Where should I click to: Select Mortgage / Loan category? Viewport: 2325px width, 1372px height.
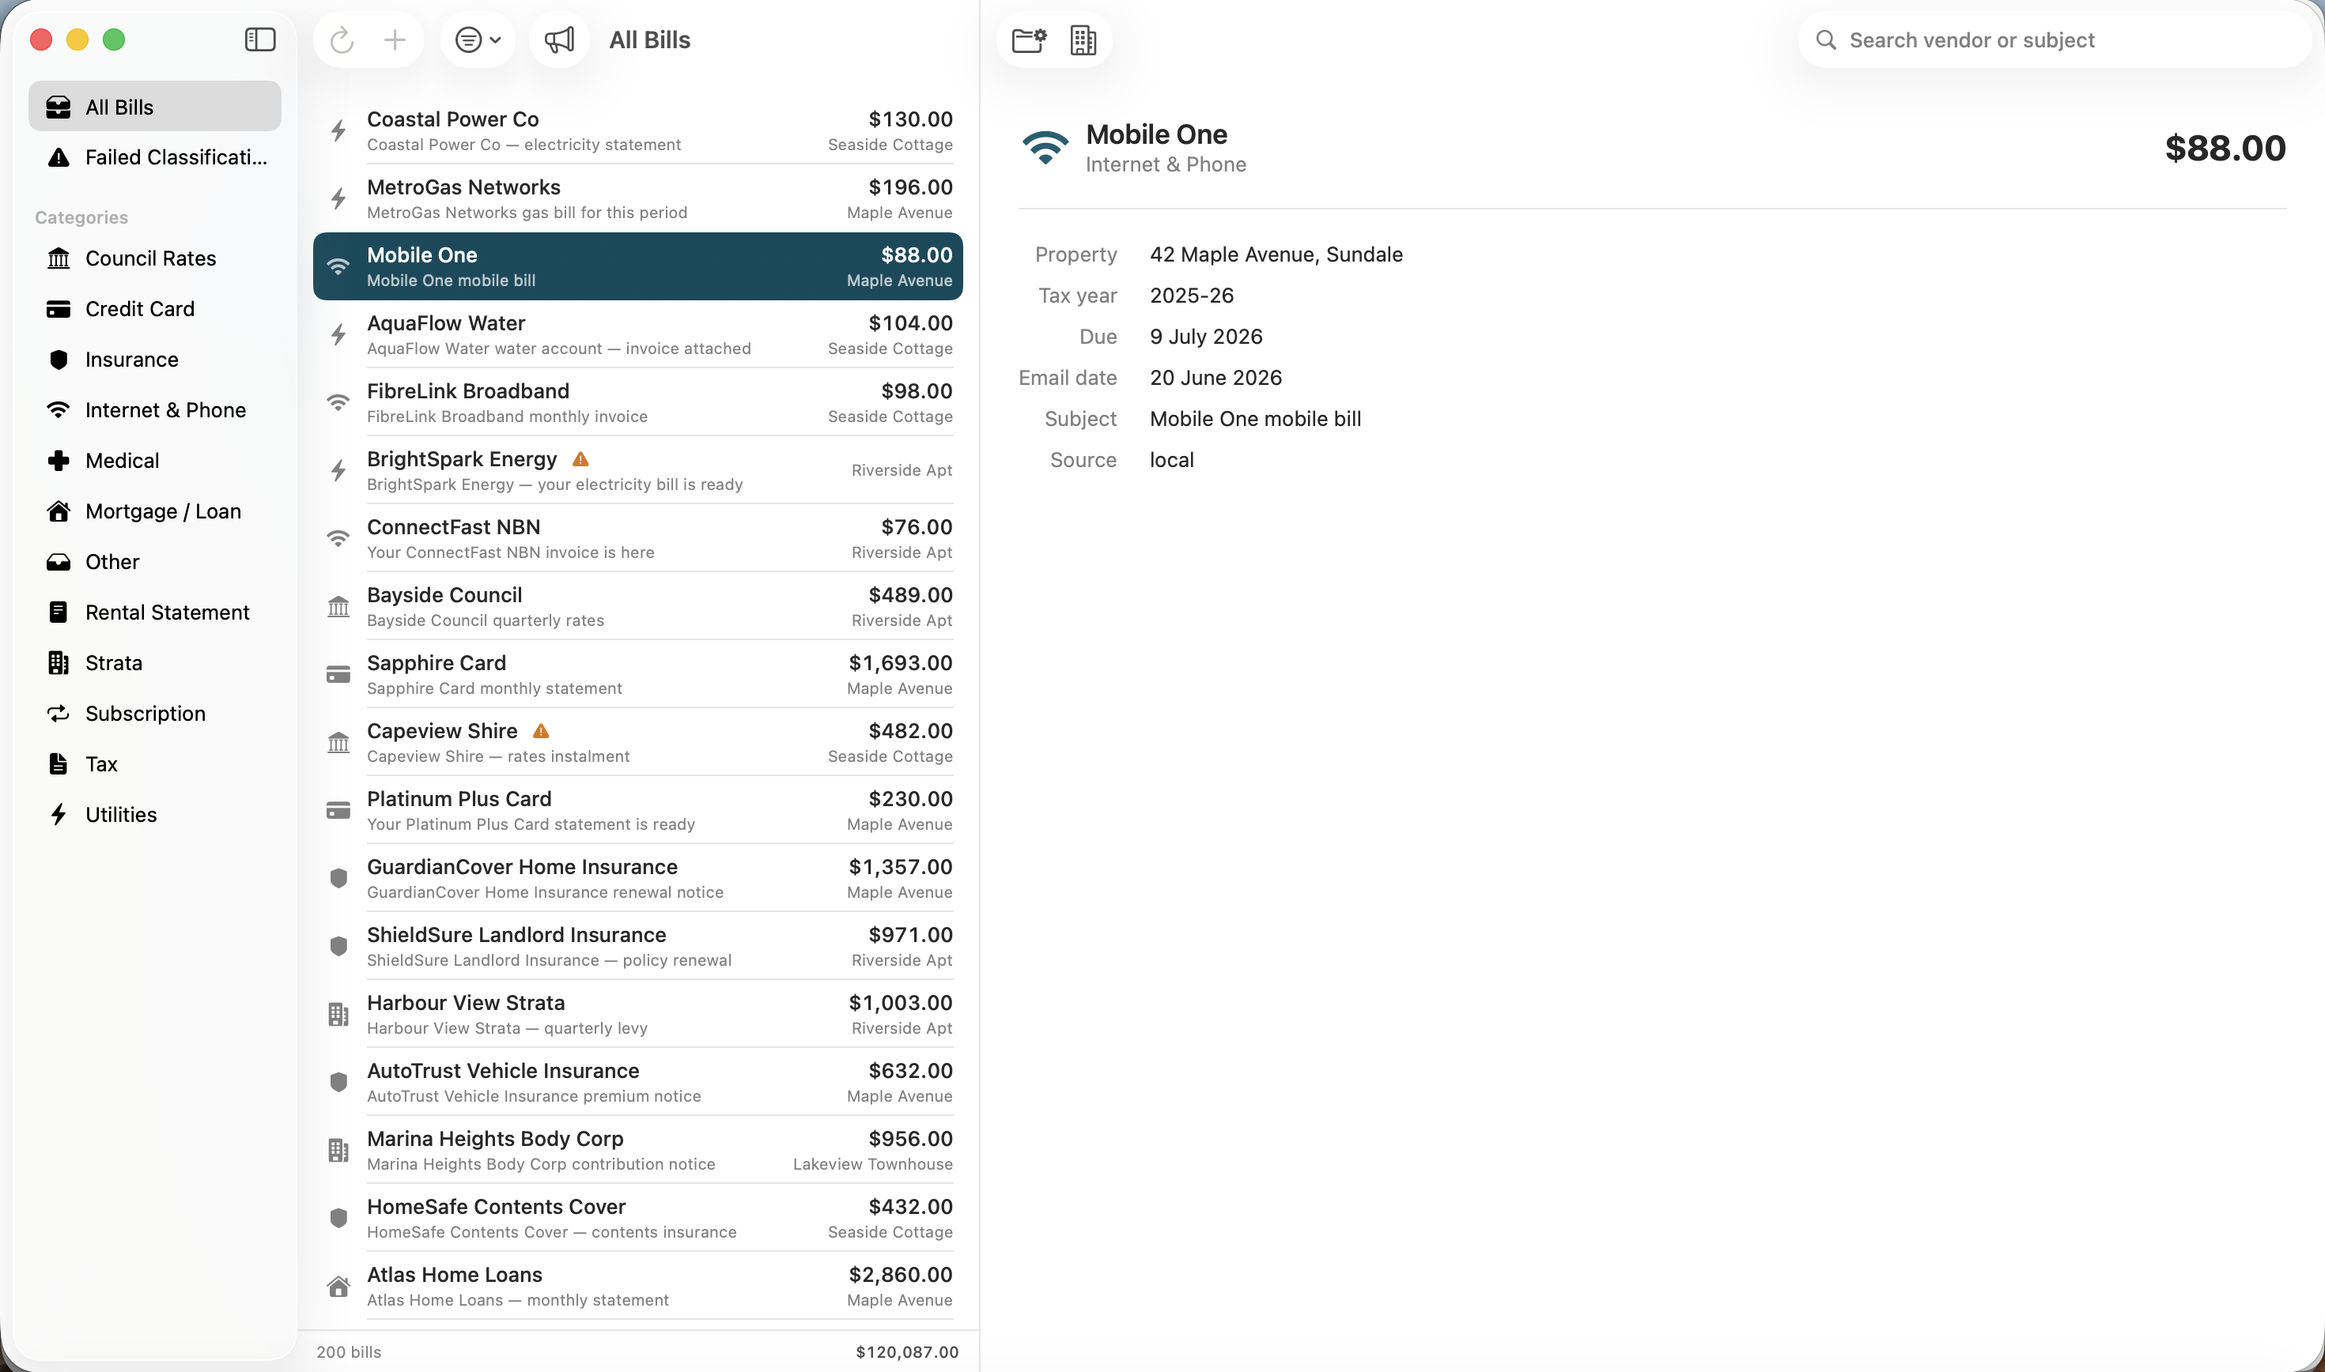click(x=154, y=511)
